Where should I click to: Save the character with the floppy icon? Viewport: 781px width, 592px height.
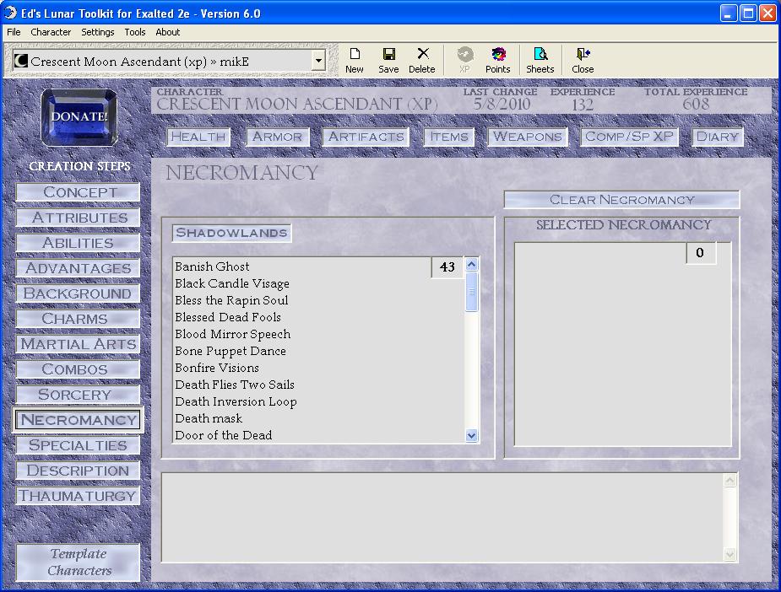point(388,61)
